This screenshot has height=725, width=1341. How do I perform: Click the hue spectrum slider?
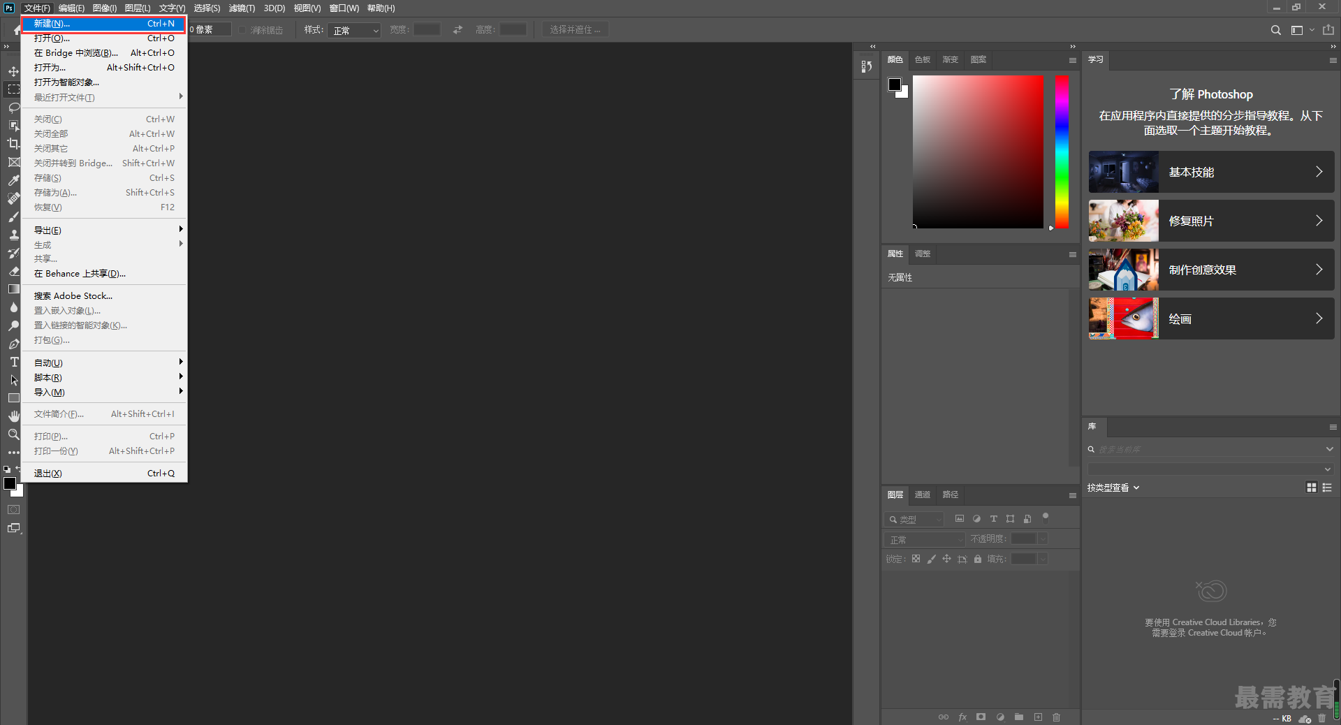point(1062,152)
